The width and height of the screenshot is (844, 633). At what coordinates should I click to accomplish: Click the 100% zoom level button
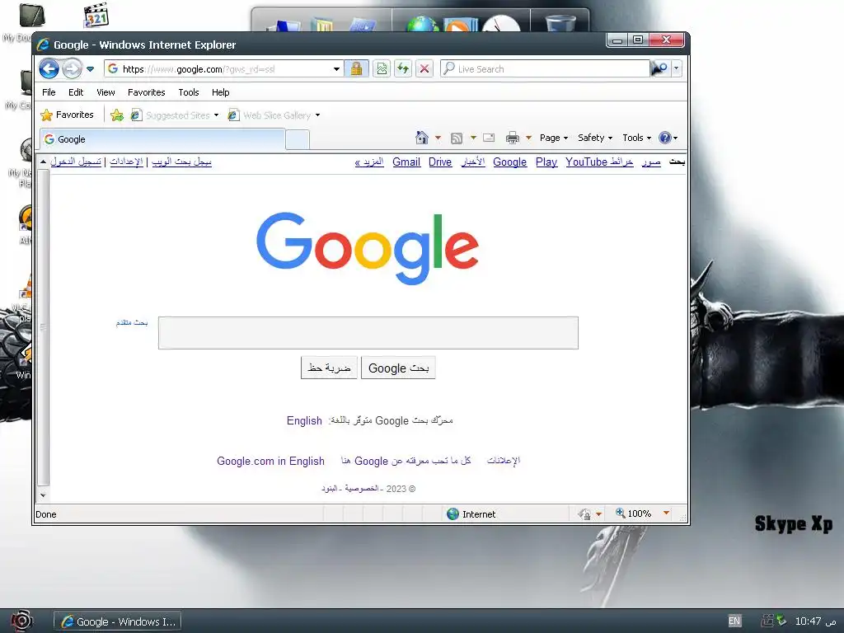[x=634, y=513]
